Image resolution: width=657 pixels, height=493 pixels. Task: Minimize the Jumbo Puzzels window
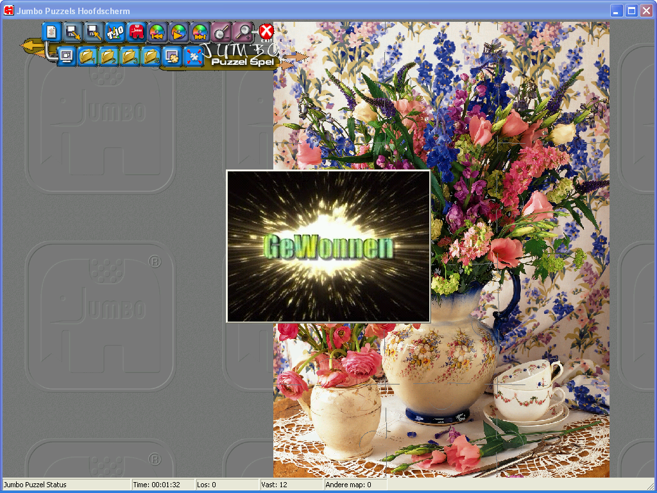click(616, 10)
